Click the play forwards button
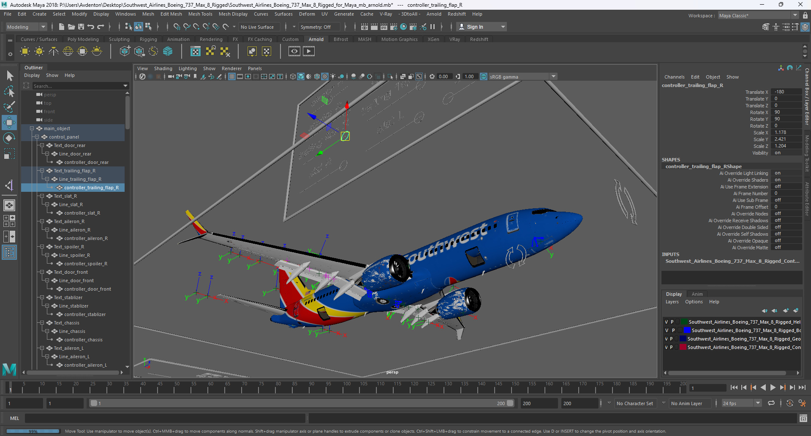Image resolution: width=811 pixels, height=436 pixels. tap(773, 387)
